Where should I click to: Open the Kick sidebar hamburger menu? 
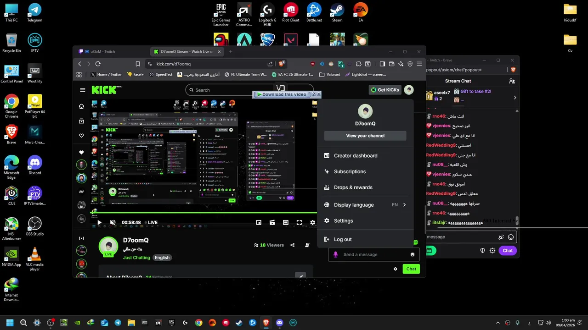click(x=82, y=90)
